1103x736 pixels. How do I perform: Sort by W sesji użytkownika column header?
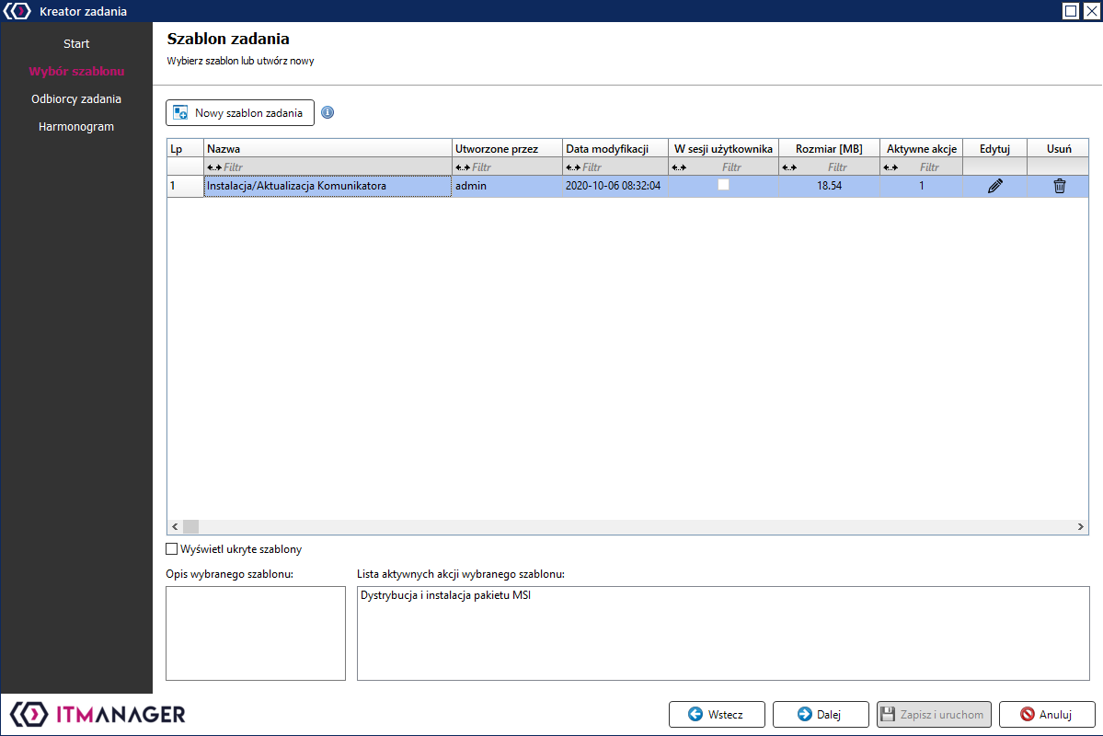pyautogui.click(x=723, y=148)
